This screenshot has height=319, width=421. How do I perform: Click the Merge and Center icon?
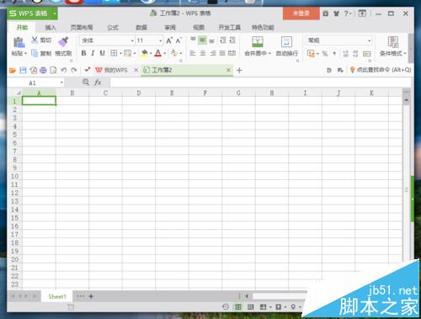click(x=258, y=42)
